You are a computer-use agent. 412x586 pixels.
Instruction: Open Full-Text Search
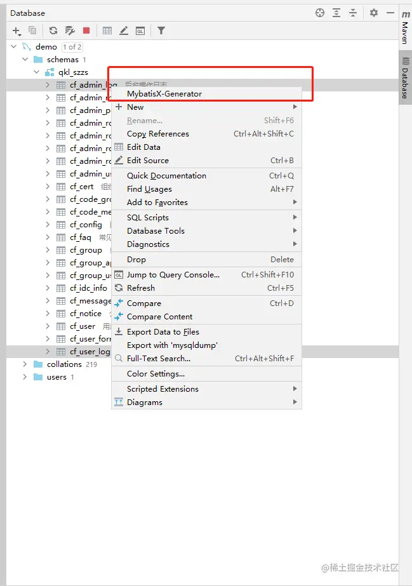(206, 359)
